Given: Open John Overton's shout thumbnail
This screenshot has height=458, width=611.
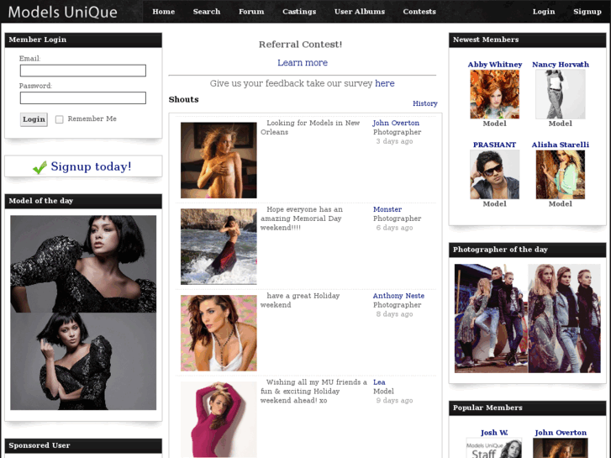Looking at the screenshot, I should pos(219,161).
